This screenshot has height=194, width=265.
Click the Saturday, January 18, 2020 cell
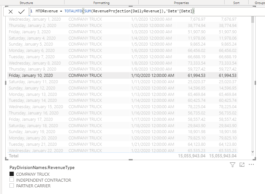coord(33,126)
